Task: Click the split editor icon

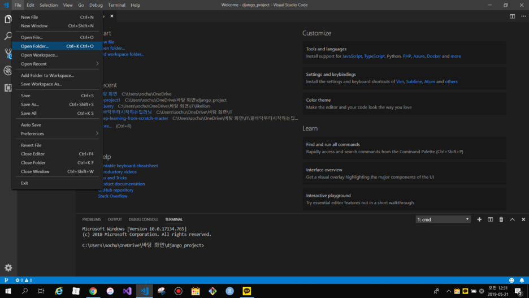Action: click(x=512, y=16)
